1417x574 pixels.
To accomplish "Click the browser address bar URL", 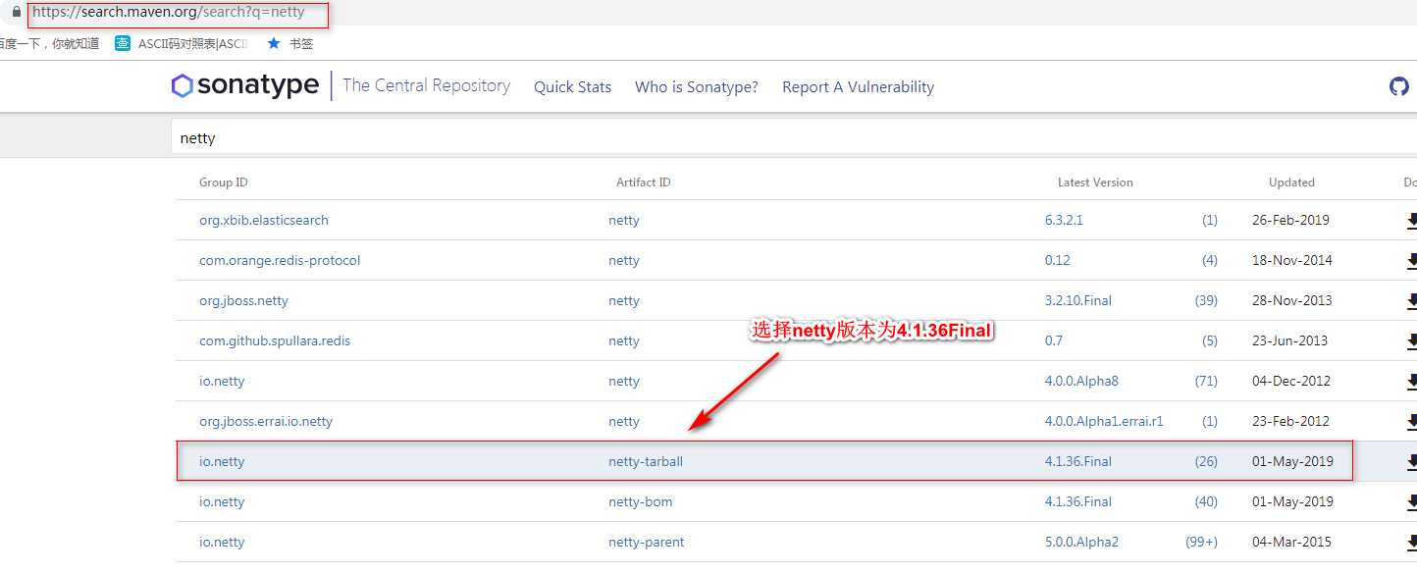I will [x=169, y=14].
